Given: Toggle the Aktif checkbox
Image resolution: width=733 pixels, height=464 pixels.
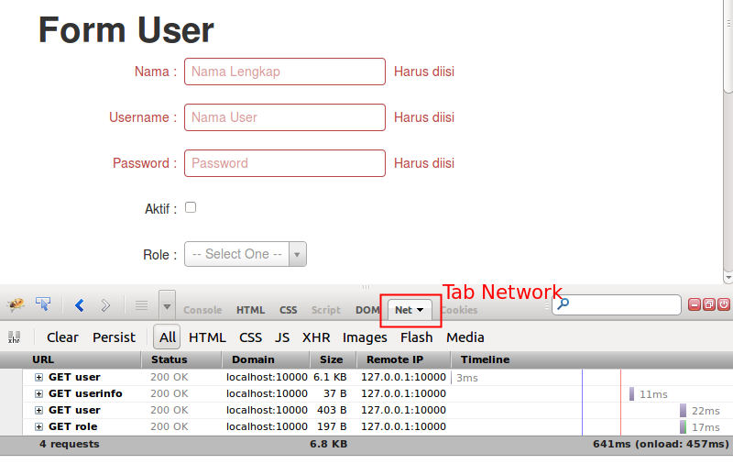Looking at the screenshot, I should click(x=191, y=207).
